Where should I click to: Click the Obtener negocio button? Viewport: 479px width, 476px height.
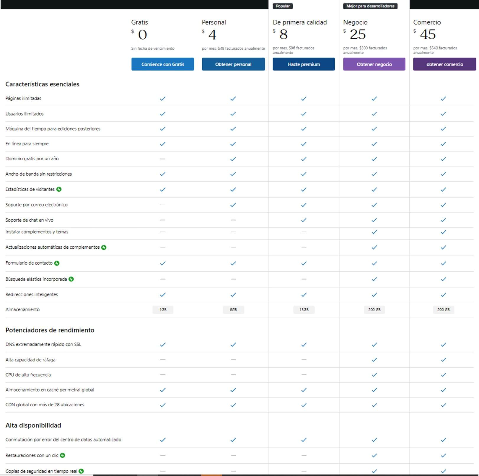click(374, 64)
